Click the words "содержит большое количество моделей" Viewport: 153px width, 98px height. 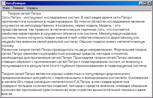[x=35, y=86]
